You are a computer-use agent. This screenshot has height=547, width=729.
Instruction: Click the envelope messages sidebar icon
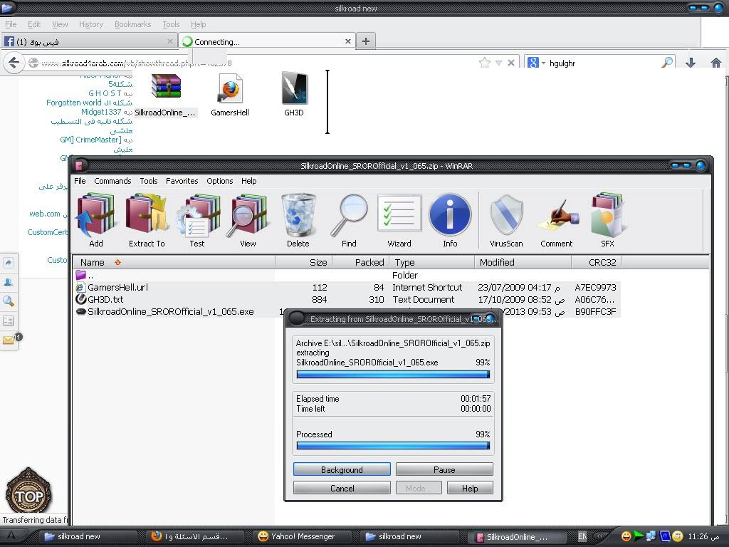coord(9,340)
